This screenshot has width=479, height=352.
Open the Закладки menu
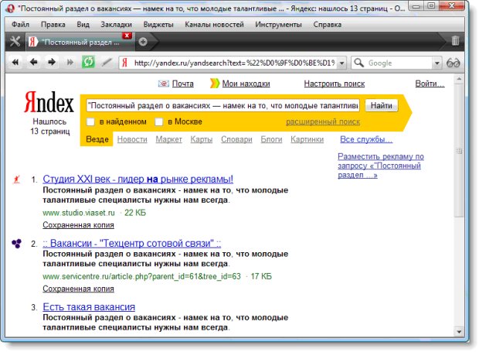click(117, 25)
